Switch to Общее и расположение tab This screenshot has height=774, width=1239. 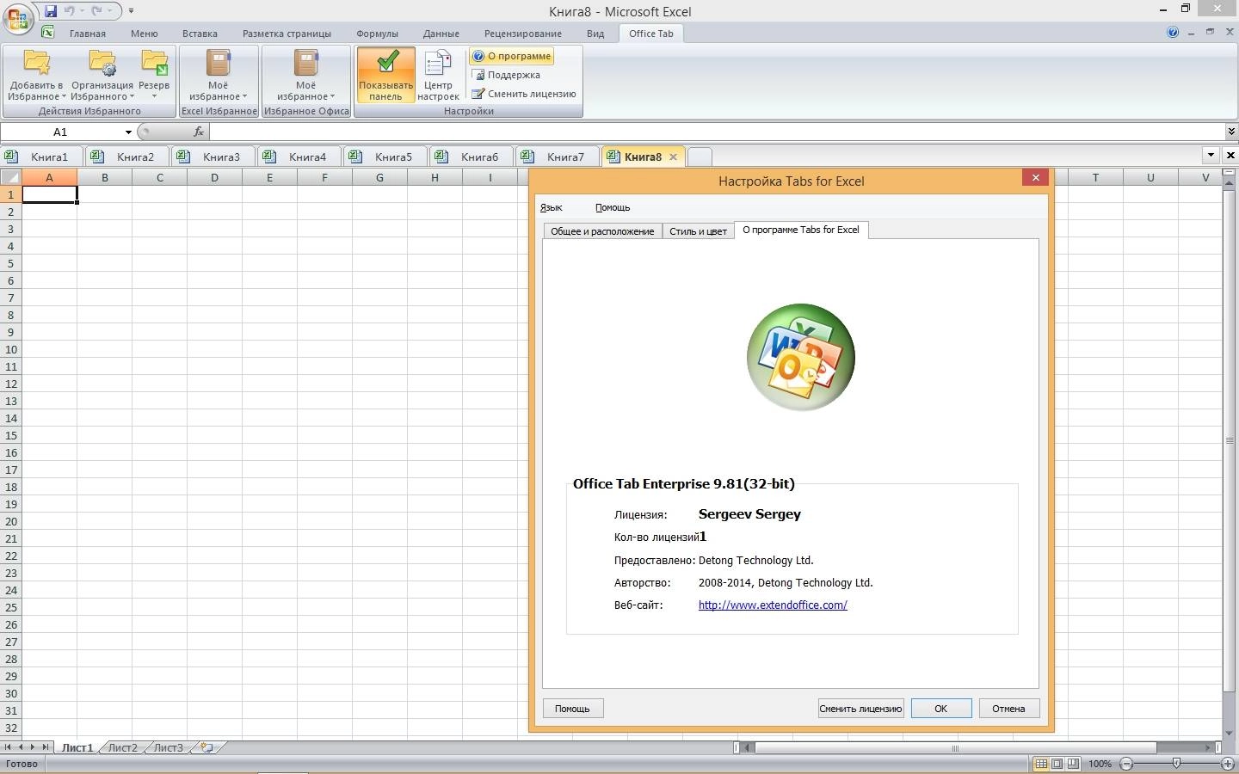[602, 230]
